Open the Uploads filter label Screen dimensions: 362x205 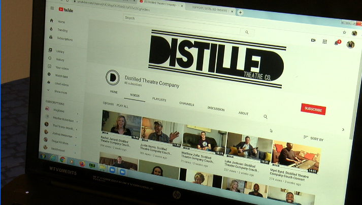[x=108, y=104]
